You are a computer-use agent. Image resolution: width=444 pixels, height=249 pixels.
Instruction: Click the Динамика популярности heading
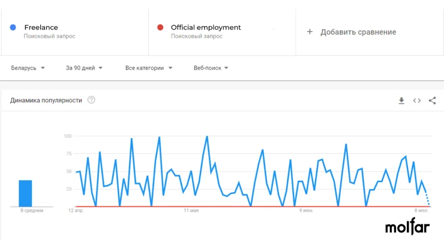click(46, 101)
